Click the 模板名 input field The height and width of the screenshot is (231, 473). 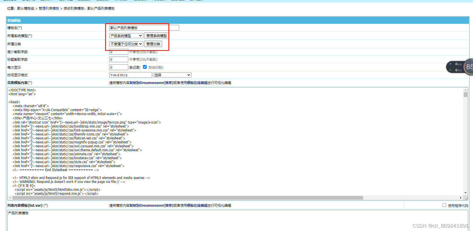144,28
